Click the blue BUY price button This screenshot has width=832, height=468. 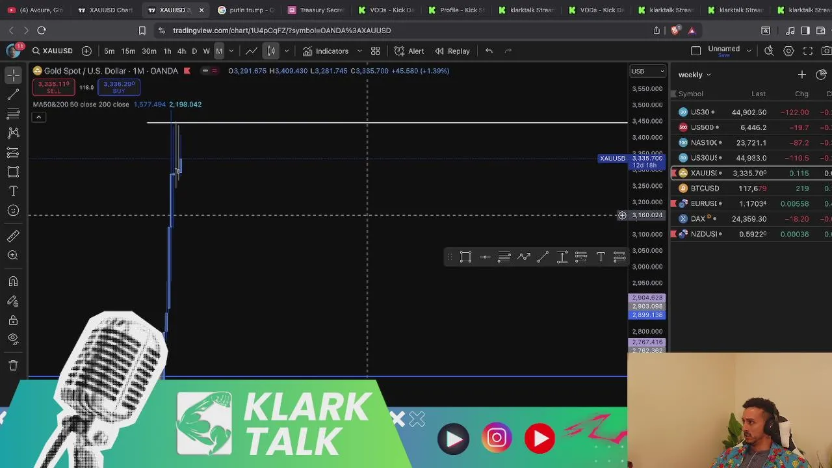pos(118,86)
